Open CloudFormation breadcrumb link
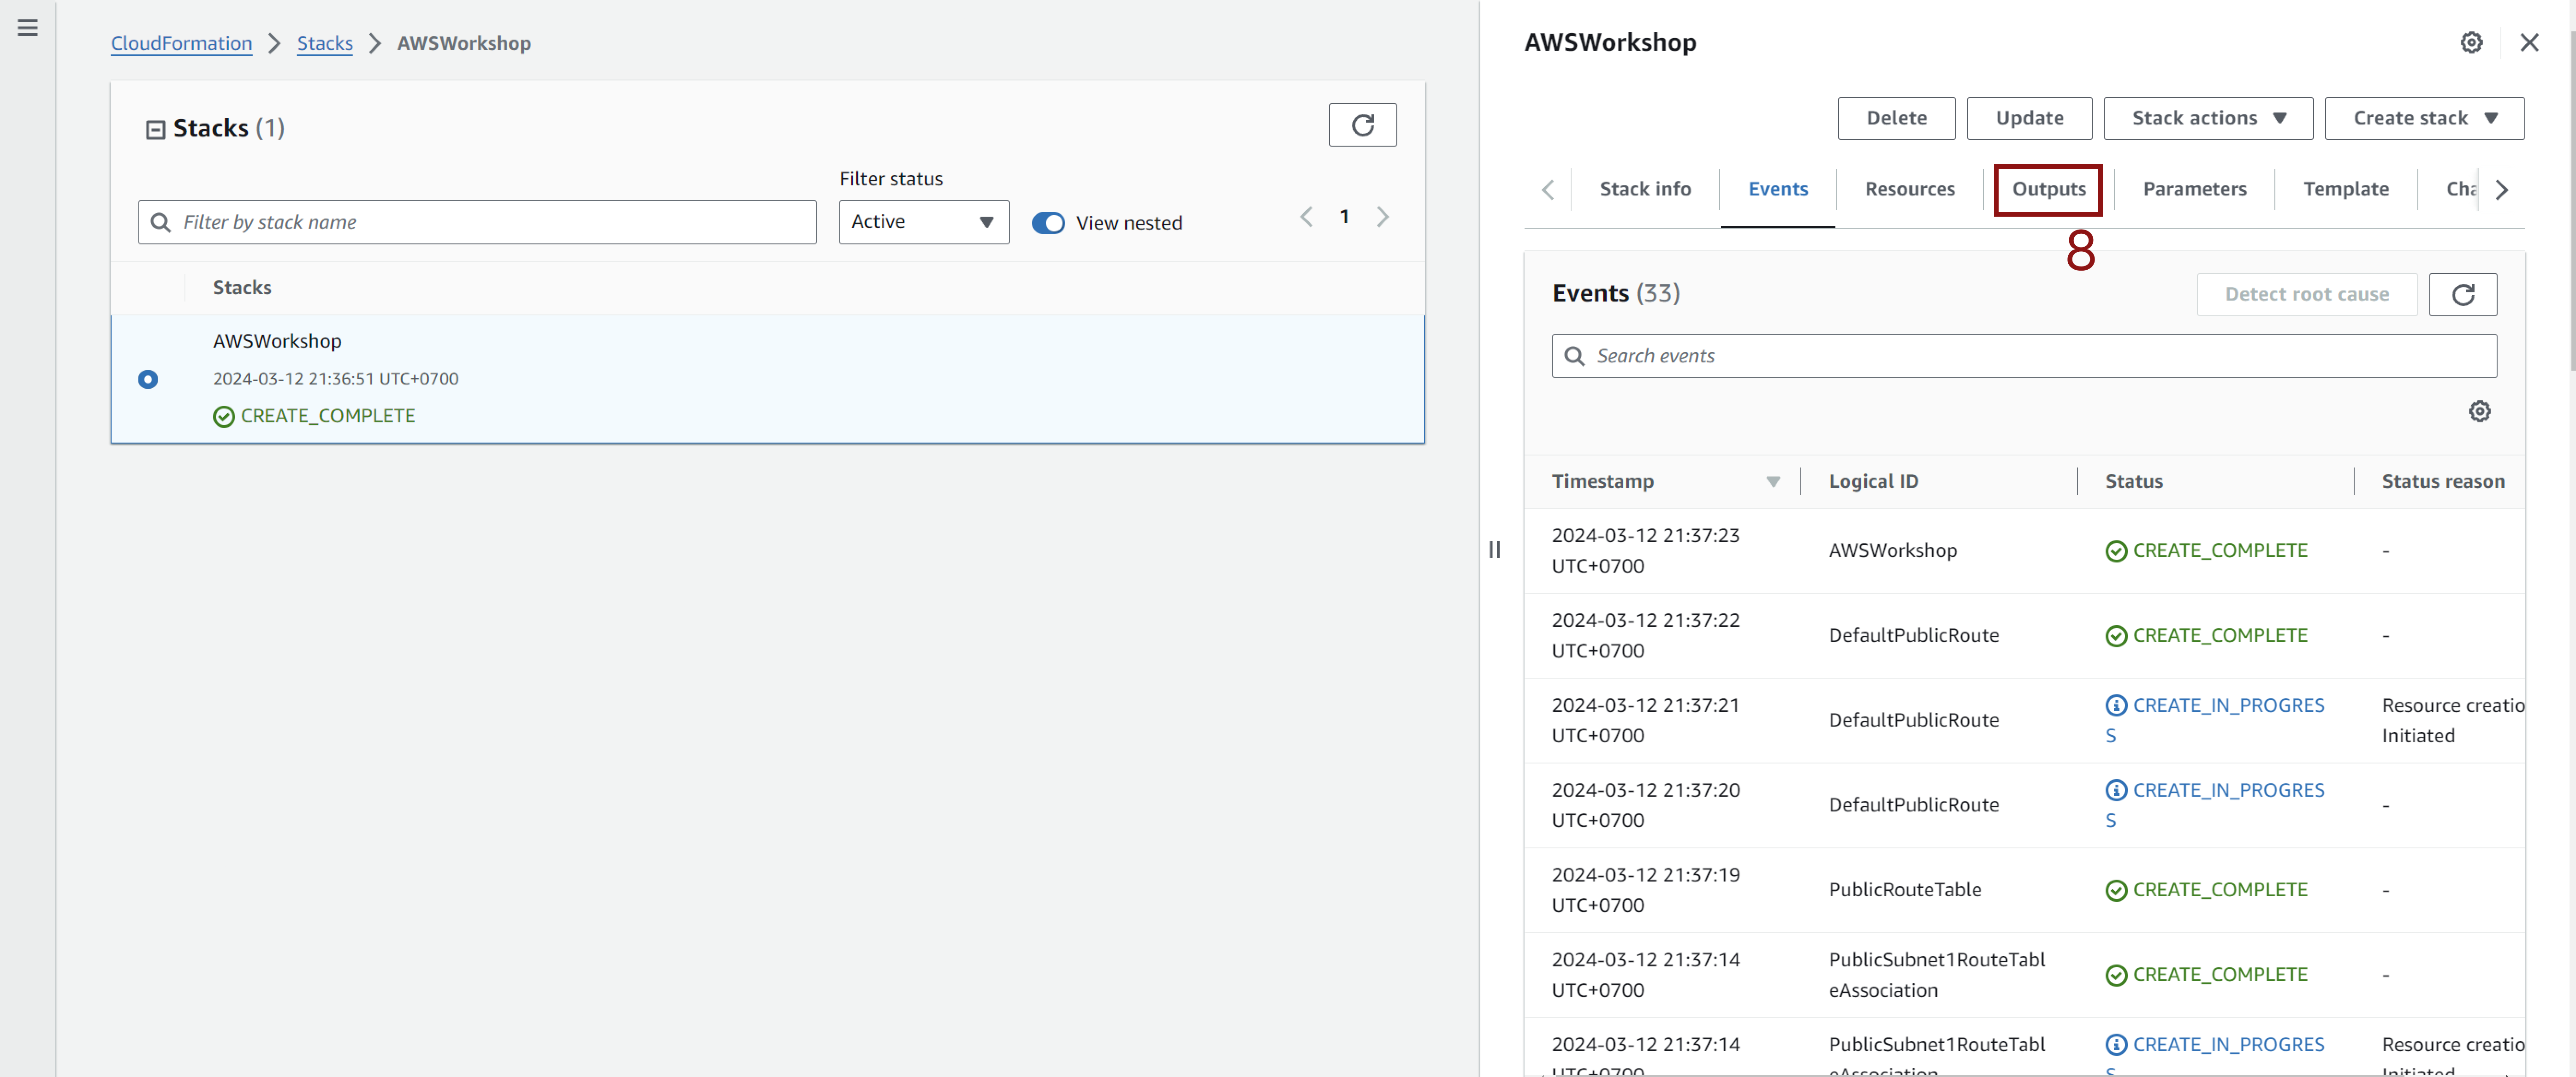 (181, 43)
